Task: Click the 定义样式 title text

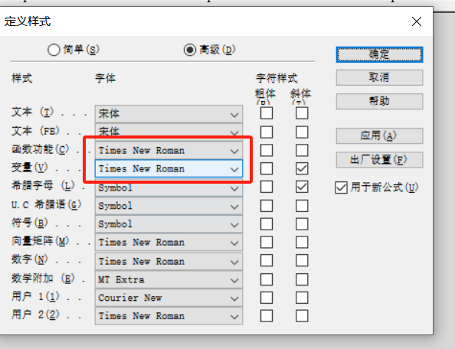Action: 28,21
